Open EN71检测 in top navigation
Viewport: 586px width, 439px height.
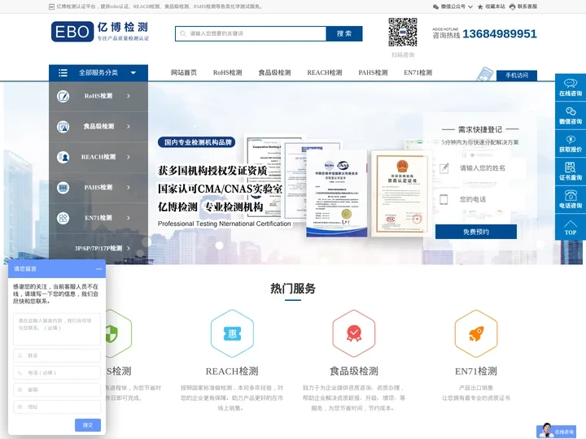pos(418,72)
